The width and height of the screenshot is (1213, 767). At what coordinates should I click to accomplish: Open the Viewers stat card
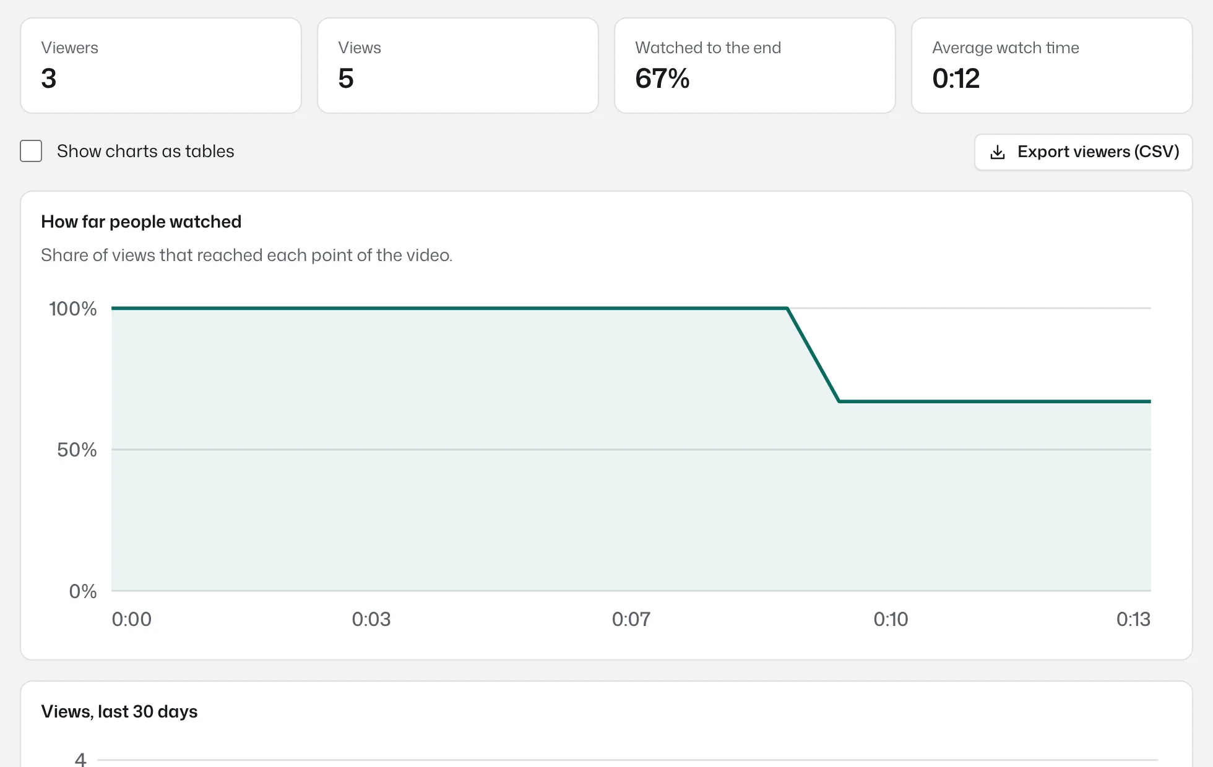[x=161, y=66]
